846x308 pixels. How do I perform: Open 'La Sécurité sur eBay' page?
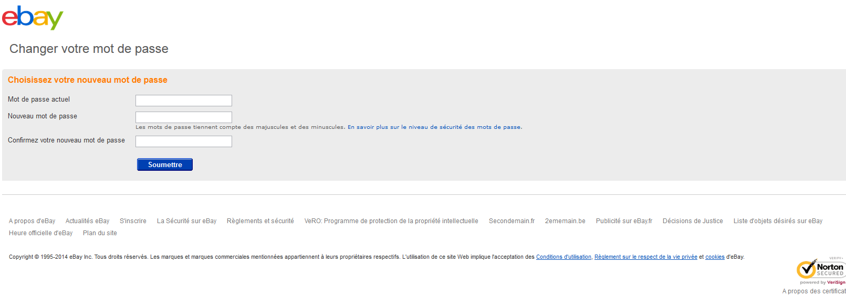[186, 221]
